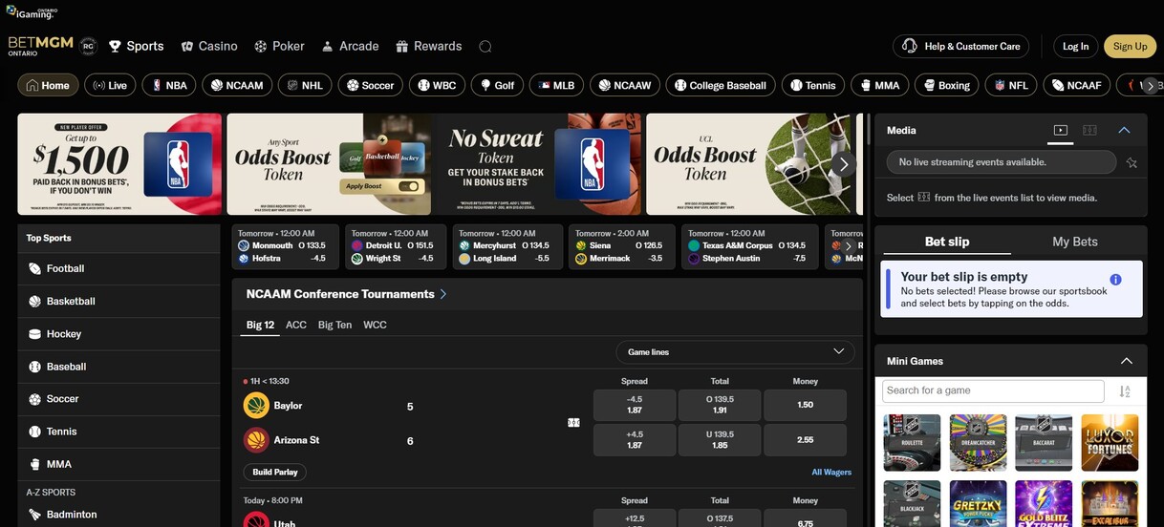The image size is (1164, 527).
Task: Click the Arizona St team logo
Action: pos(256,440)
